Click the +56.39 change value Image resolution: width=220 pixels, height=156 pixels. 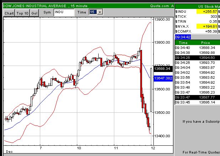[x=211, y=31]
